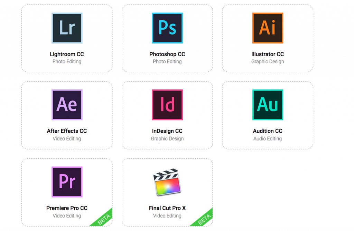Click Video Editing under Final Cut Pro X
The image size is (354, 231).
tap(167, 216)
